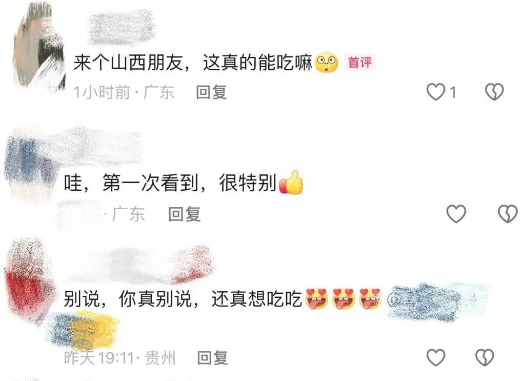Tap broken heart on 很特别 comment
The image size is (525, 381).
(508, 214)
